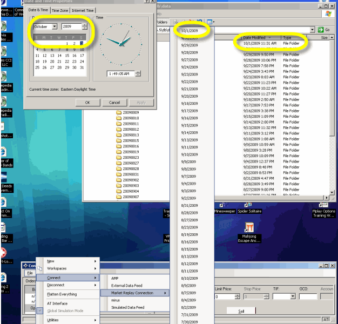Select the 20090809 folder icon

pos(119,112)
